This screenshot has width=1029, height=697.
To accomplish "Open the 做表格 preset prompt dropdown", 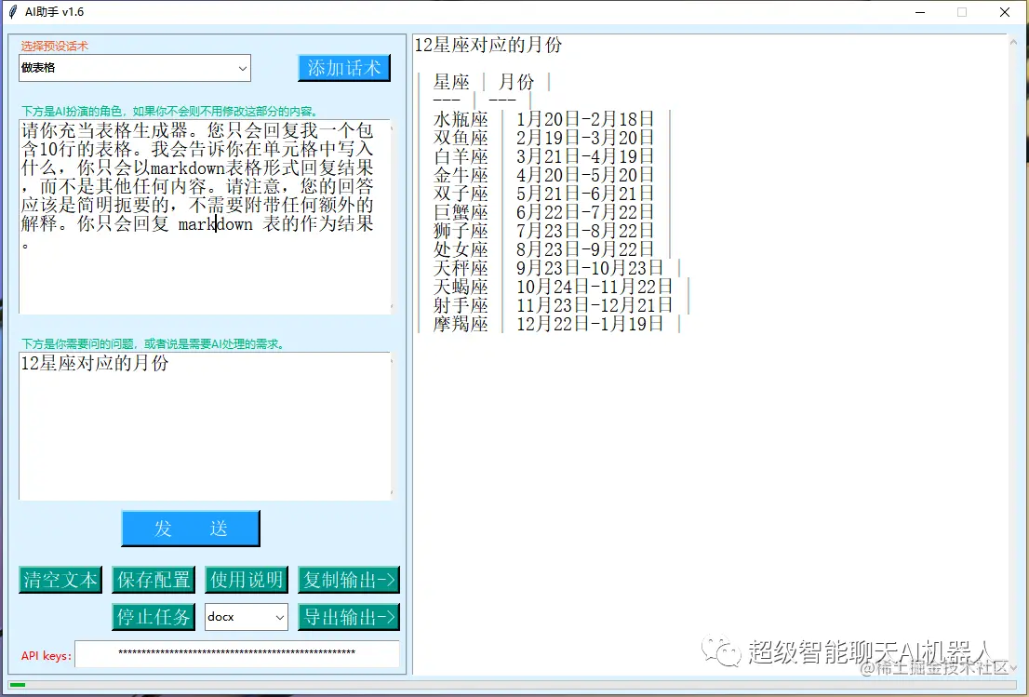I will [133, 68].
